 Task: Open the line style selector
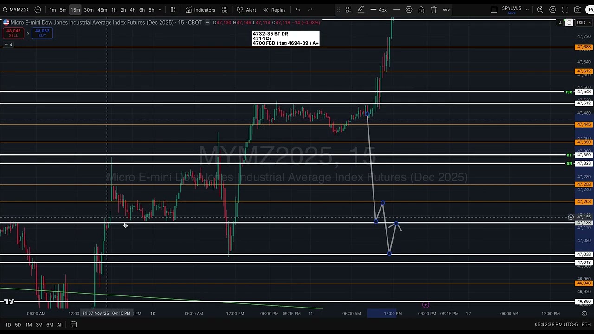coord(396,10)
